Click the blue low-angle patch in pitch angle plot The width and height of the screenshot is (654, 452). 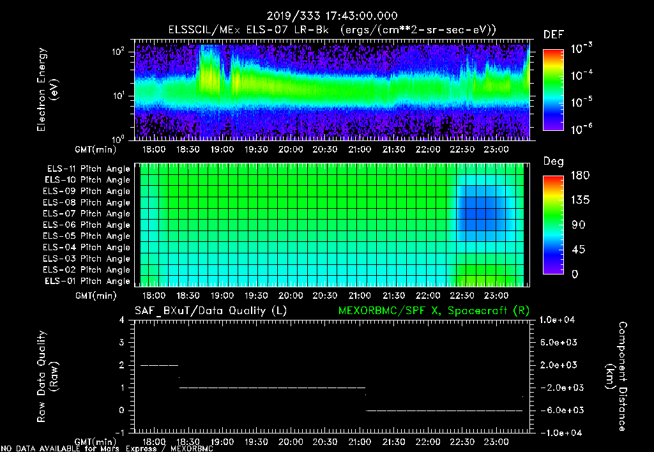480,213
